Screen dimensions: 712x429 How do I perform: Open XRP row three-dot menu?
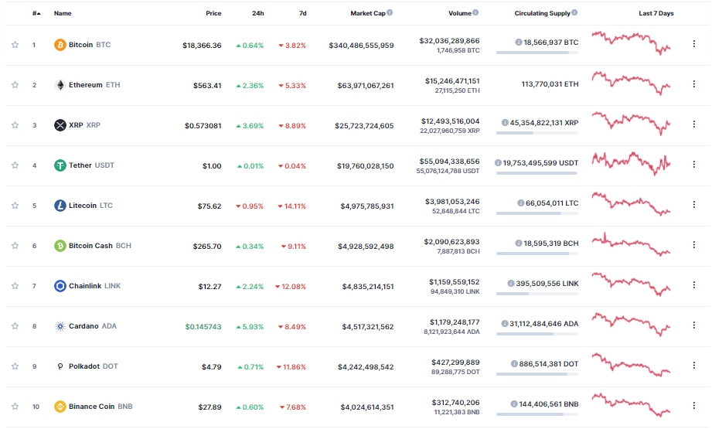[694, 124]
